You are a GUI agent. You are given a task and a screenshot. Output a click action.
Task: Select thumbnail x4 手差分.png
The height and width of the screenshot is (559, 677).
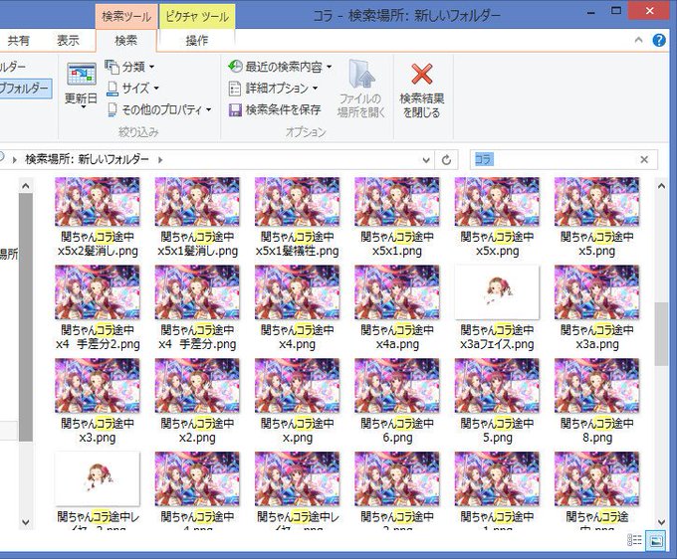(197, 292)
